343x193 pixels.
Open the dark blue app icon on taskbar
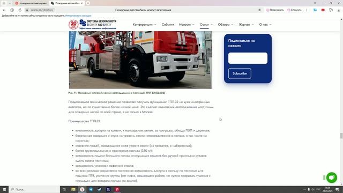(x=108, y=189)
